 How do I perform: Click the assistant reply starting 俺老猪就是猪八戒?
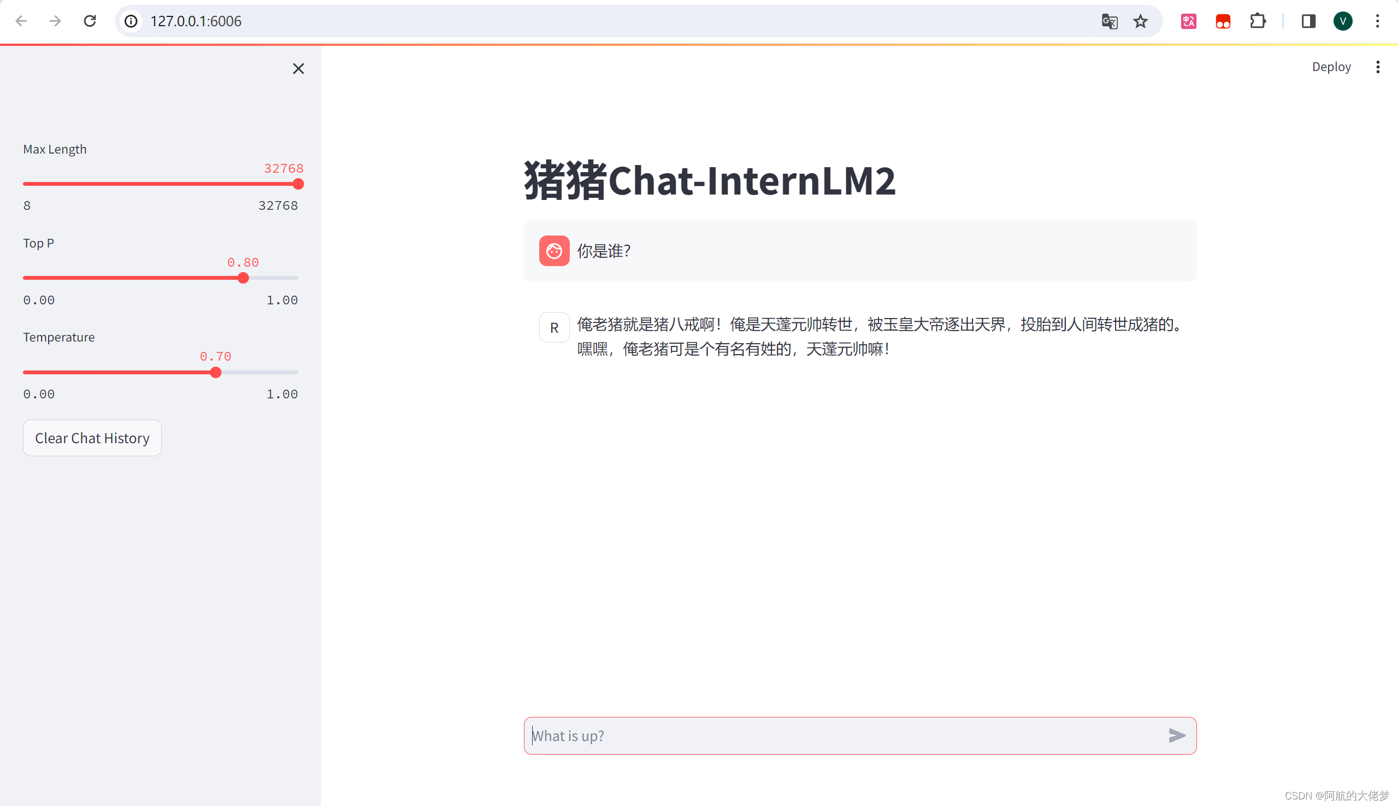(880, 337)
